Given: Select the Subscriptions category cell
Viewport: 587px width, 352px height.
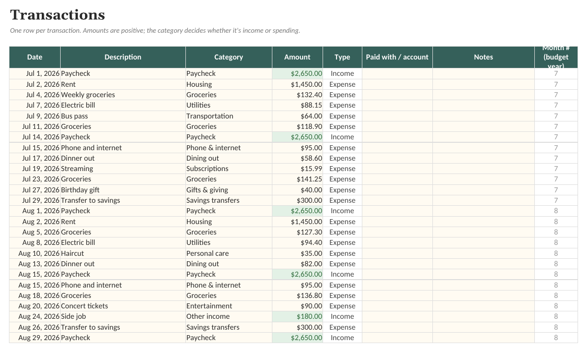Looking at the screenshot, I should click(x=229, y=169).
